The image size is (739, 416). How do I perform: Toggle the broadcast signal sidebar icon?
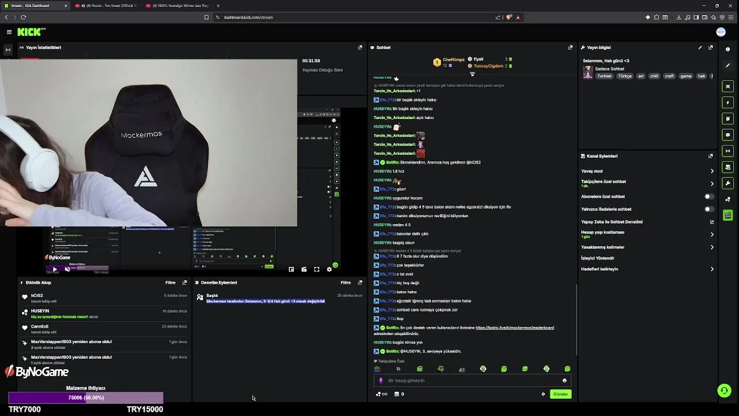[727, 151]
